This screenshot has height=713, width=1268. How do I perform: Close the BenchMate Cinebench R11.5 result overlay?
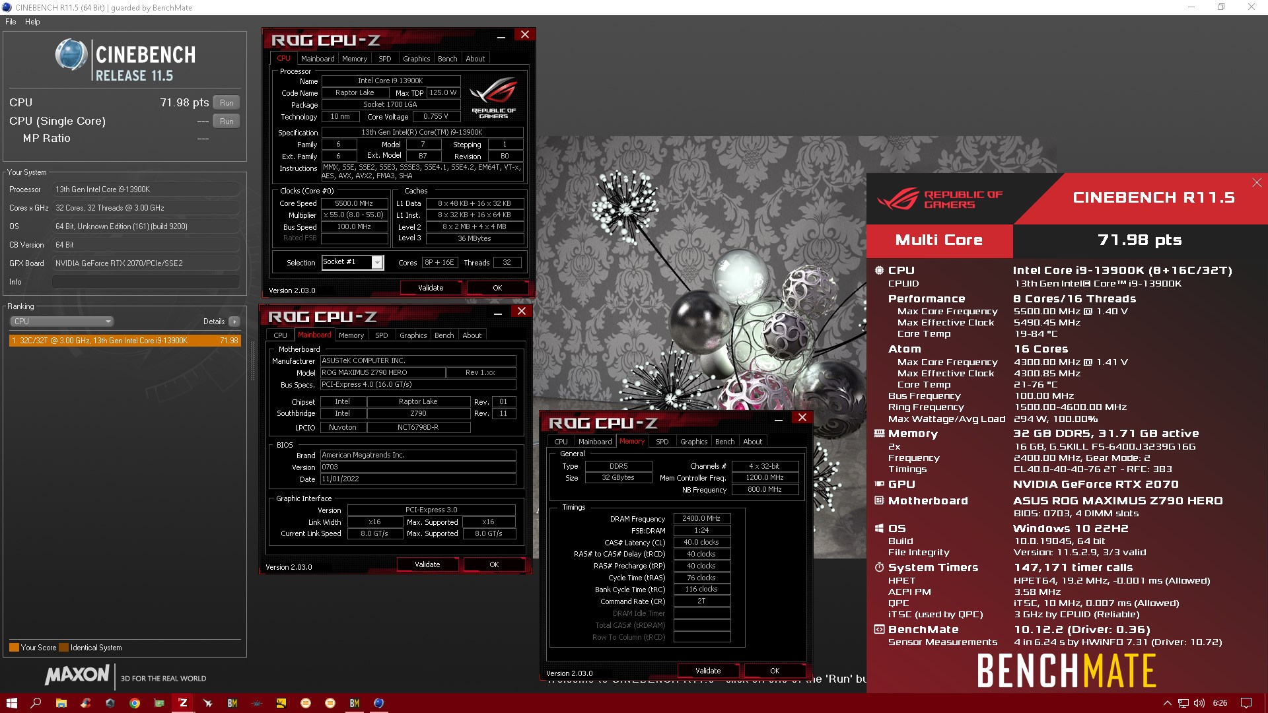(x=1257, y=182)
